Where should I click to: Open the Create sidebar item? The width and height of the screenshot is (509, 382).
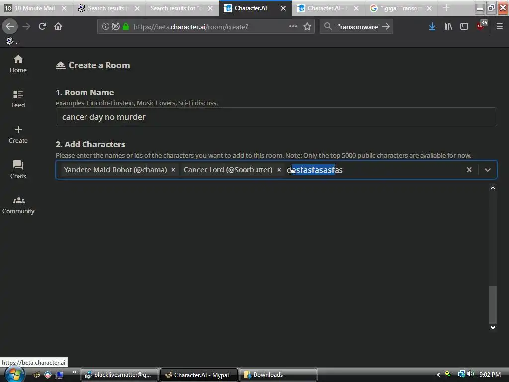[18, 135]
